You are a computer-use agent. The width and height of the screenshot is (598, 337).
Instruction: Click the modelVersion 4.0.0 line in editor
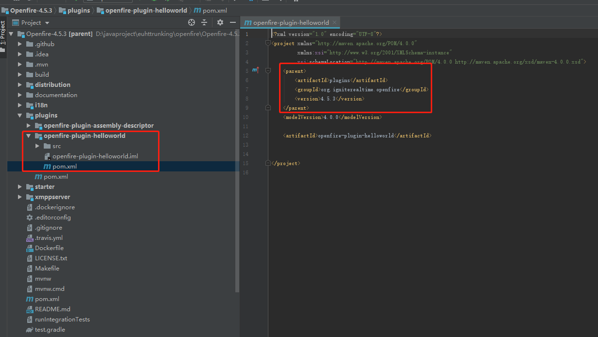[333, 117]
